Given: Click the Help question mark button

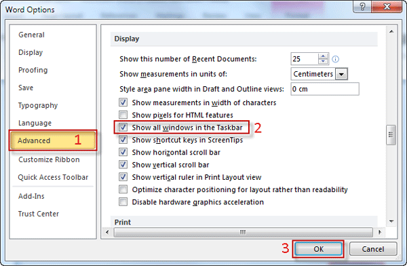Looking at the screenshot, I should (362, 7).
